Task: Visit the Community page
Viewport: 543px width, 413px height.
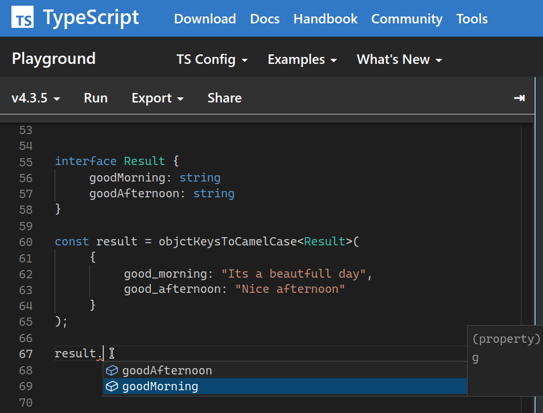Action: click(x=407, y=19)
